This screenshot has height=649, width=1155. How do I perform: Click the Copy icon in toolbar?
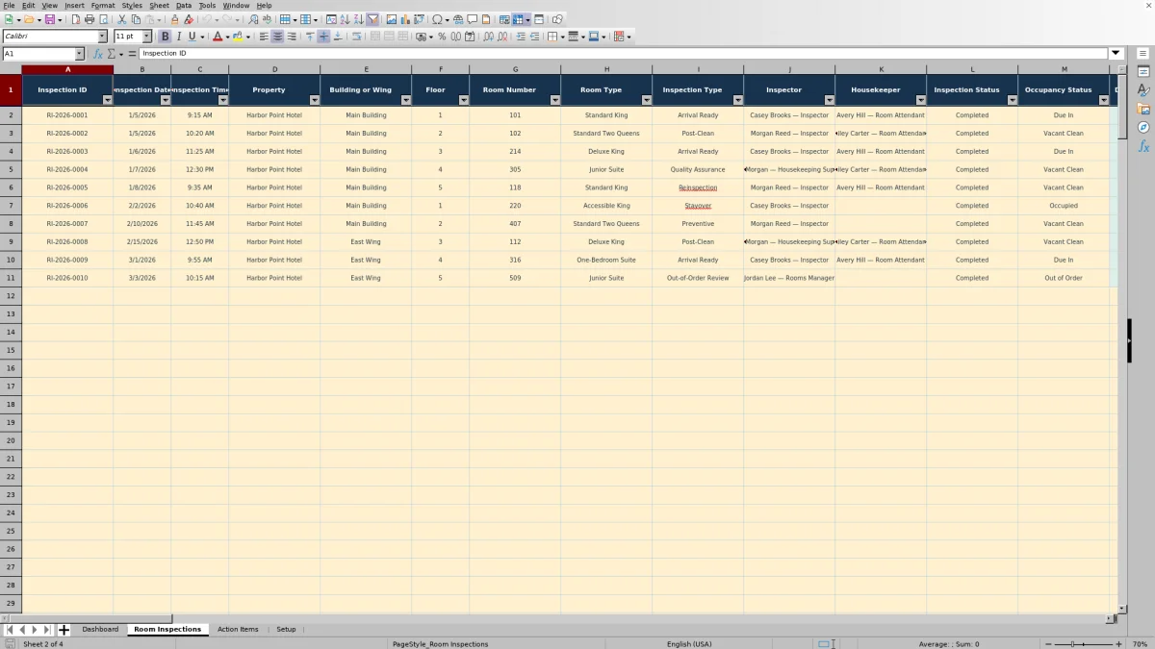(x=136, y=19)
